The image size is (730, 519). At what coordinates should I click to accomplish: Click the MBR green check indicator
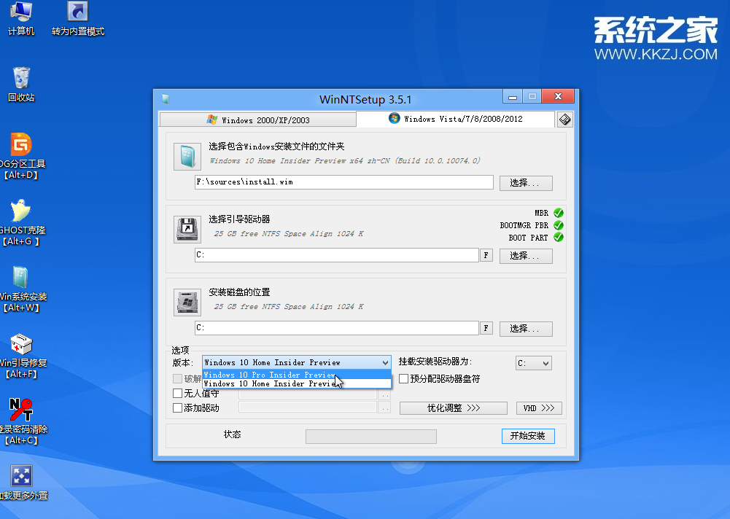point(559,213)
